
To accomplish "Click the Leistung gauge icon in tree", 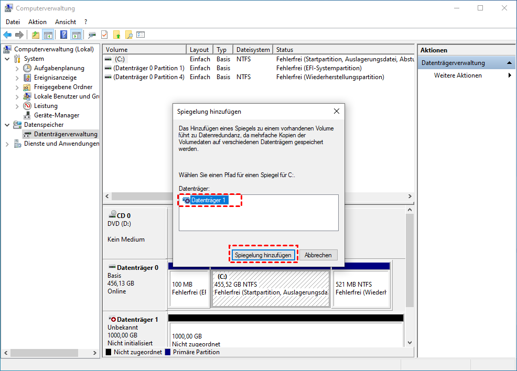I will pyautogui.click(x=28, y=106).
